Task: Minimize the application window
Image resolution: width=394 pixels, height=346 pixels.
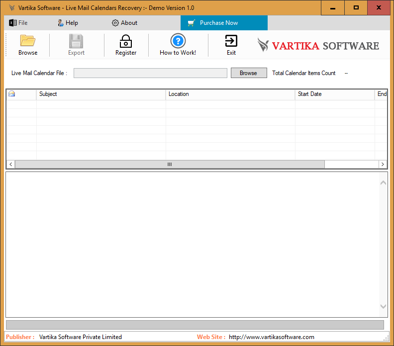Action: pyautogui.click(x=333, y=8)
